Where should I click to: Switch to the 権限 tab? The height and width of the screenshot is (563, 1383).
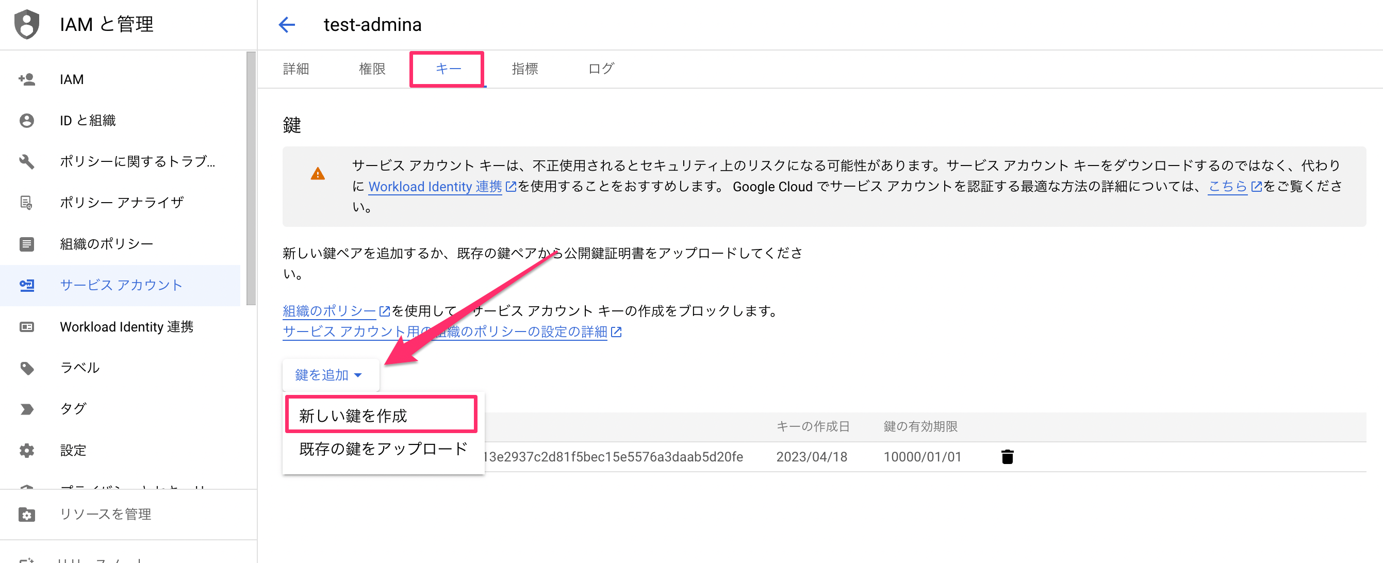click(372, 69)
